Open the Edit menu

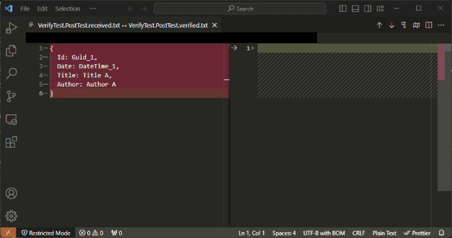click(42, 9)
